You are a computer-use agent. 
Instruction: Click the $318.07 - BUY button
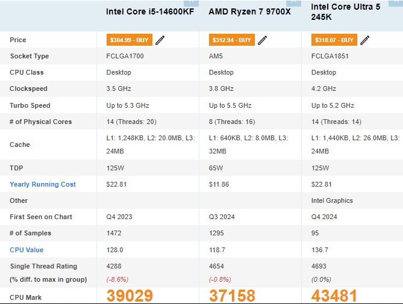click(x=334, y=40)
